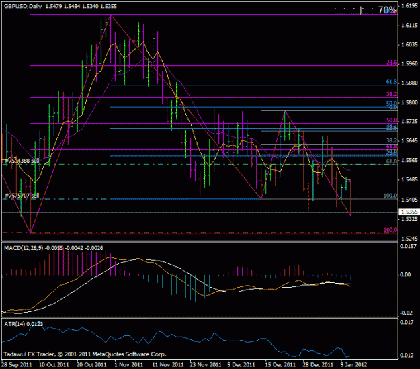Select the gray 38.2 Fibonacci label near 1.5645
Image resolution: width=420 pixels, height=369 pixels.
pyautogui.click(x=392, y=140)
